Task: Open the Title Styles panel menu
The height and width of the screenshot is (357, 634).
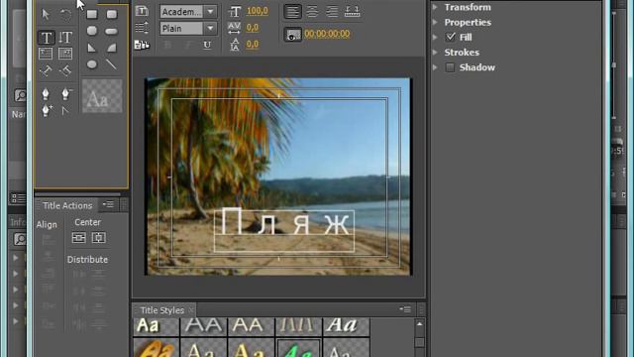Action: [x=405, y=309]
